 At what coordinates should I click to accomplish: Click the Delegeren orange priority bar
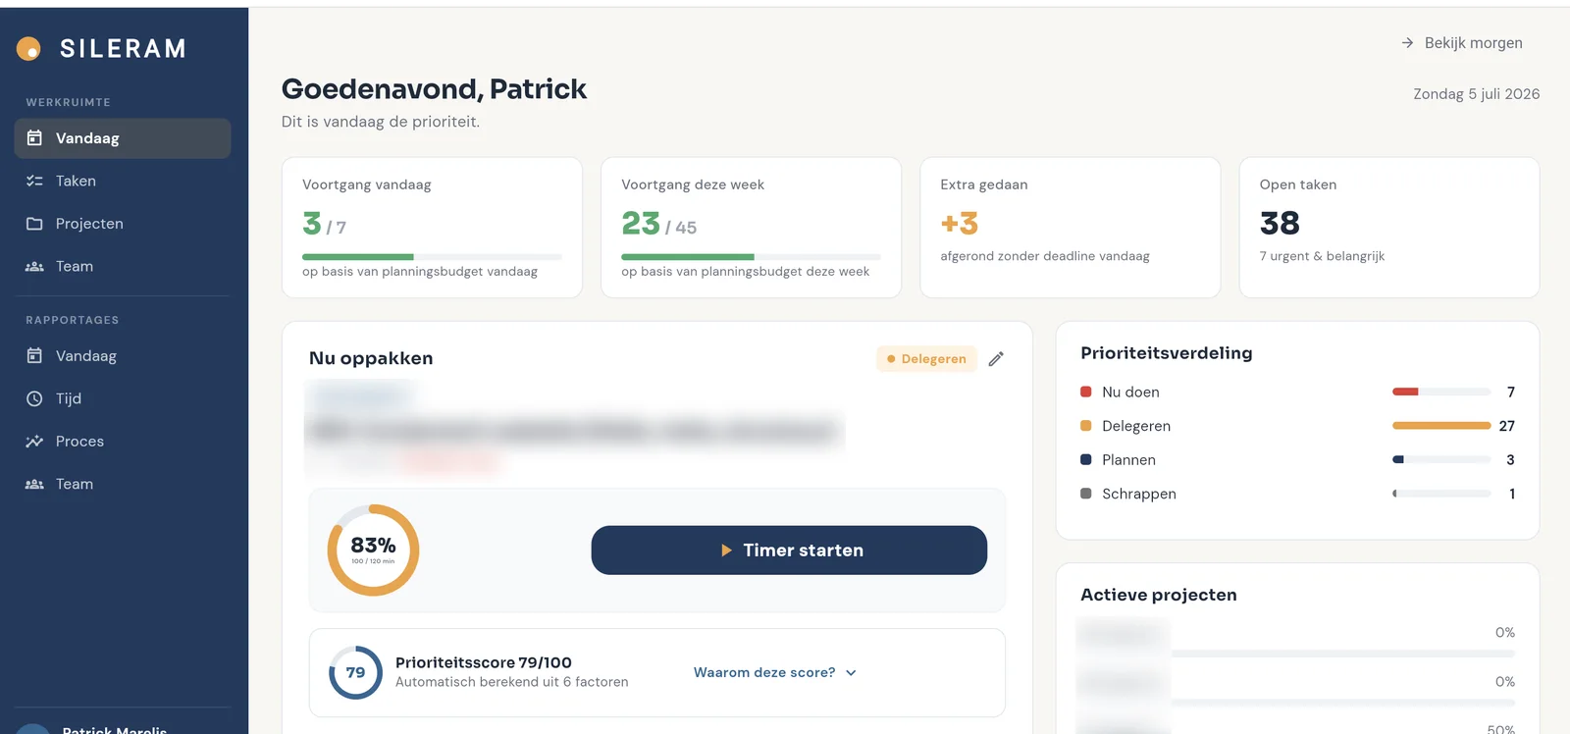coord(1441,426)
